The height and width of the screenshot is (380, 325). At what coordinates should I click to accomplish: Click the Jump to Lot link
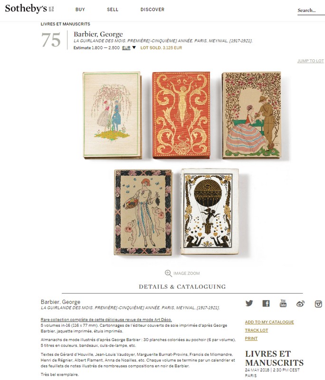coord(310,61)
